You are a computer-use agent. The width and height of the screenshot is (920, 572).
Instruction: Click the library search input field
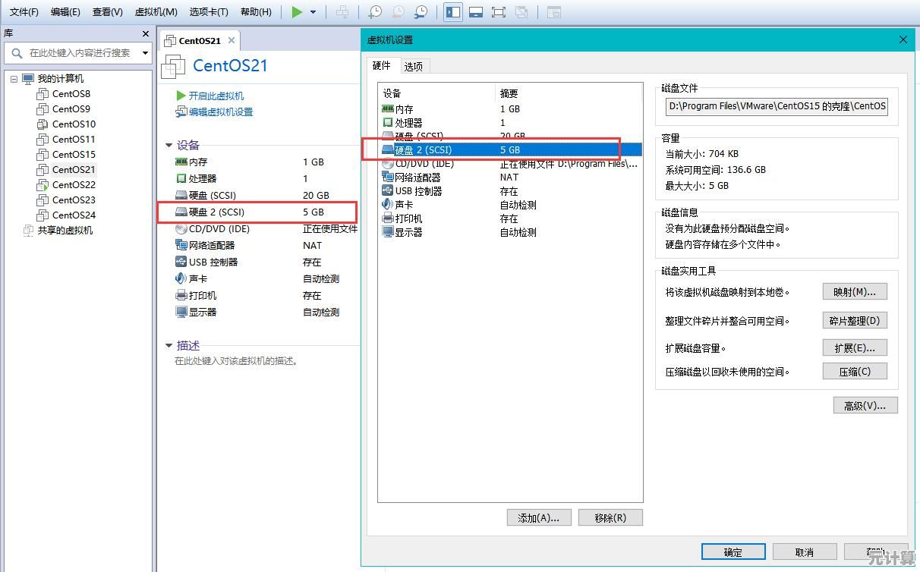(79, 53)
